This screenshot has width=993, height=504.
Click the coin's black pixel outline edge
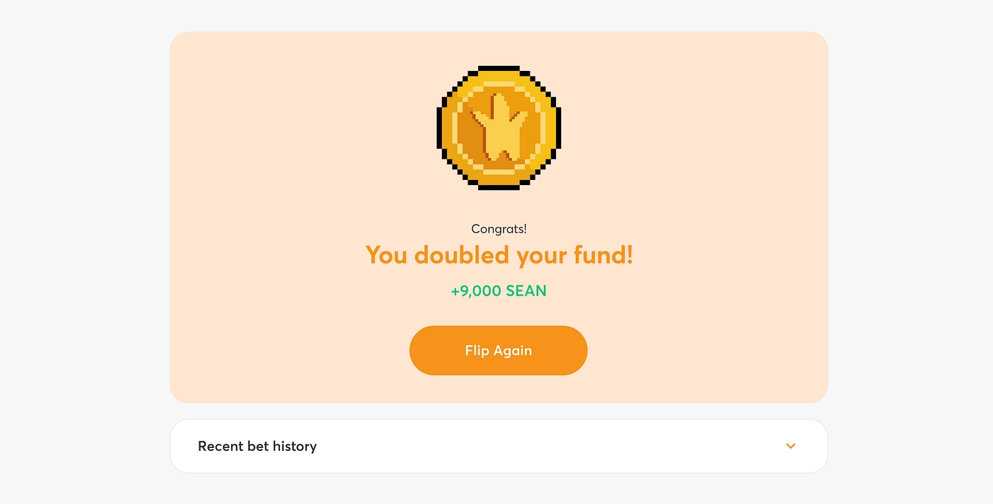439,128
